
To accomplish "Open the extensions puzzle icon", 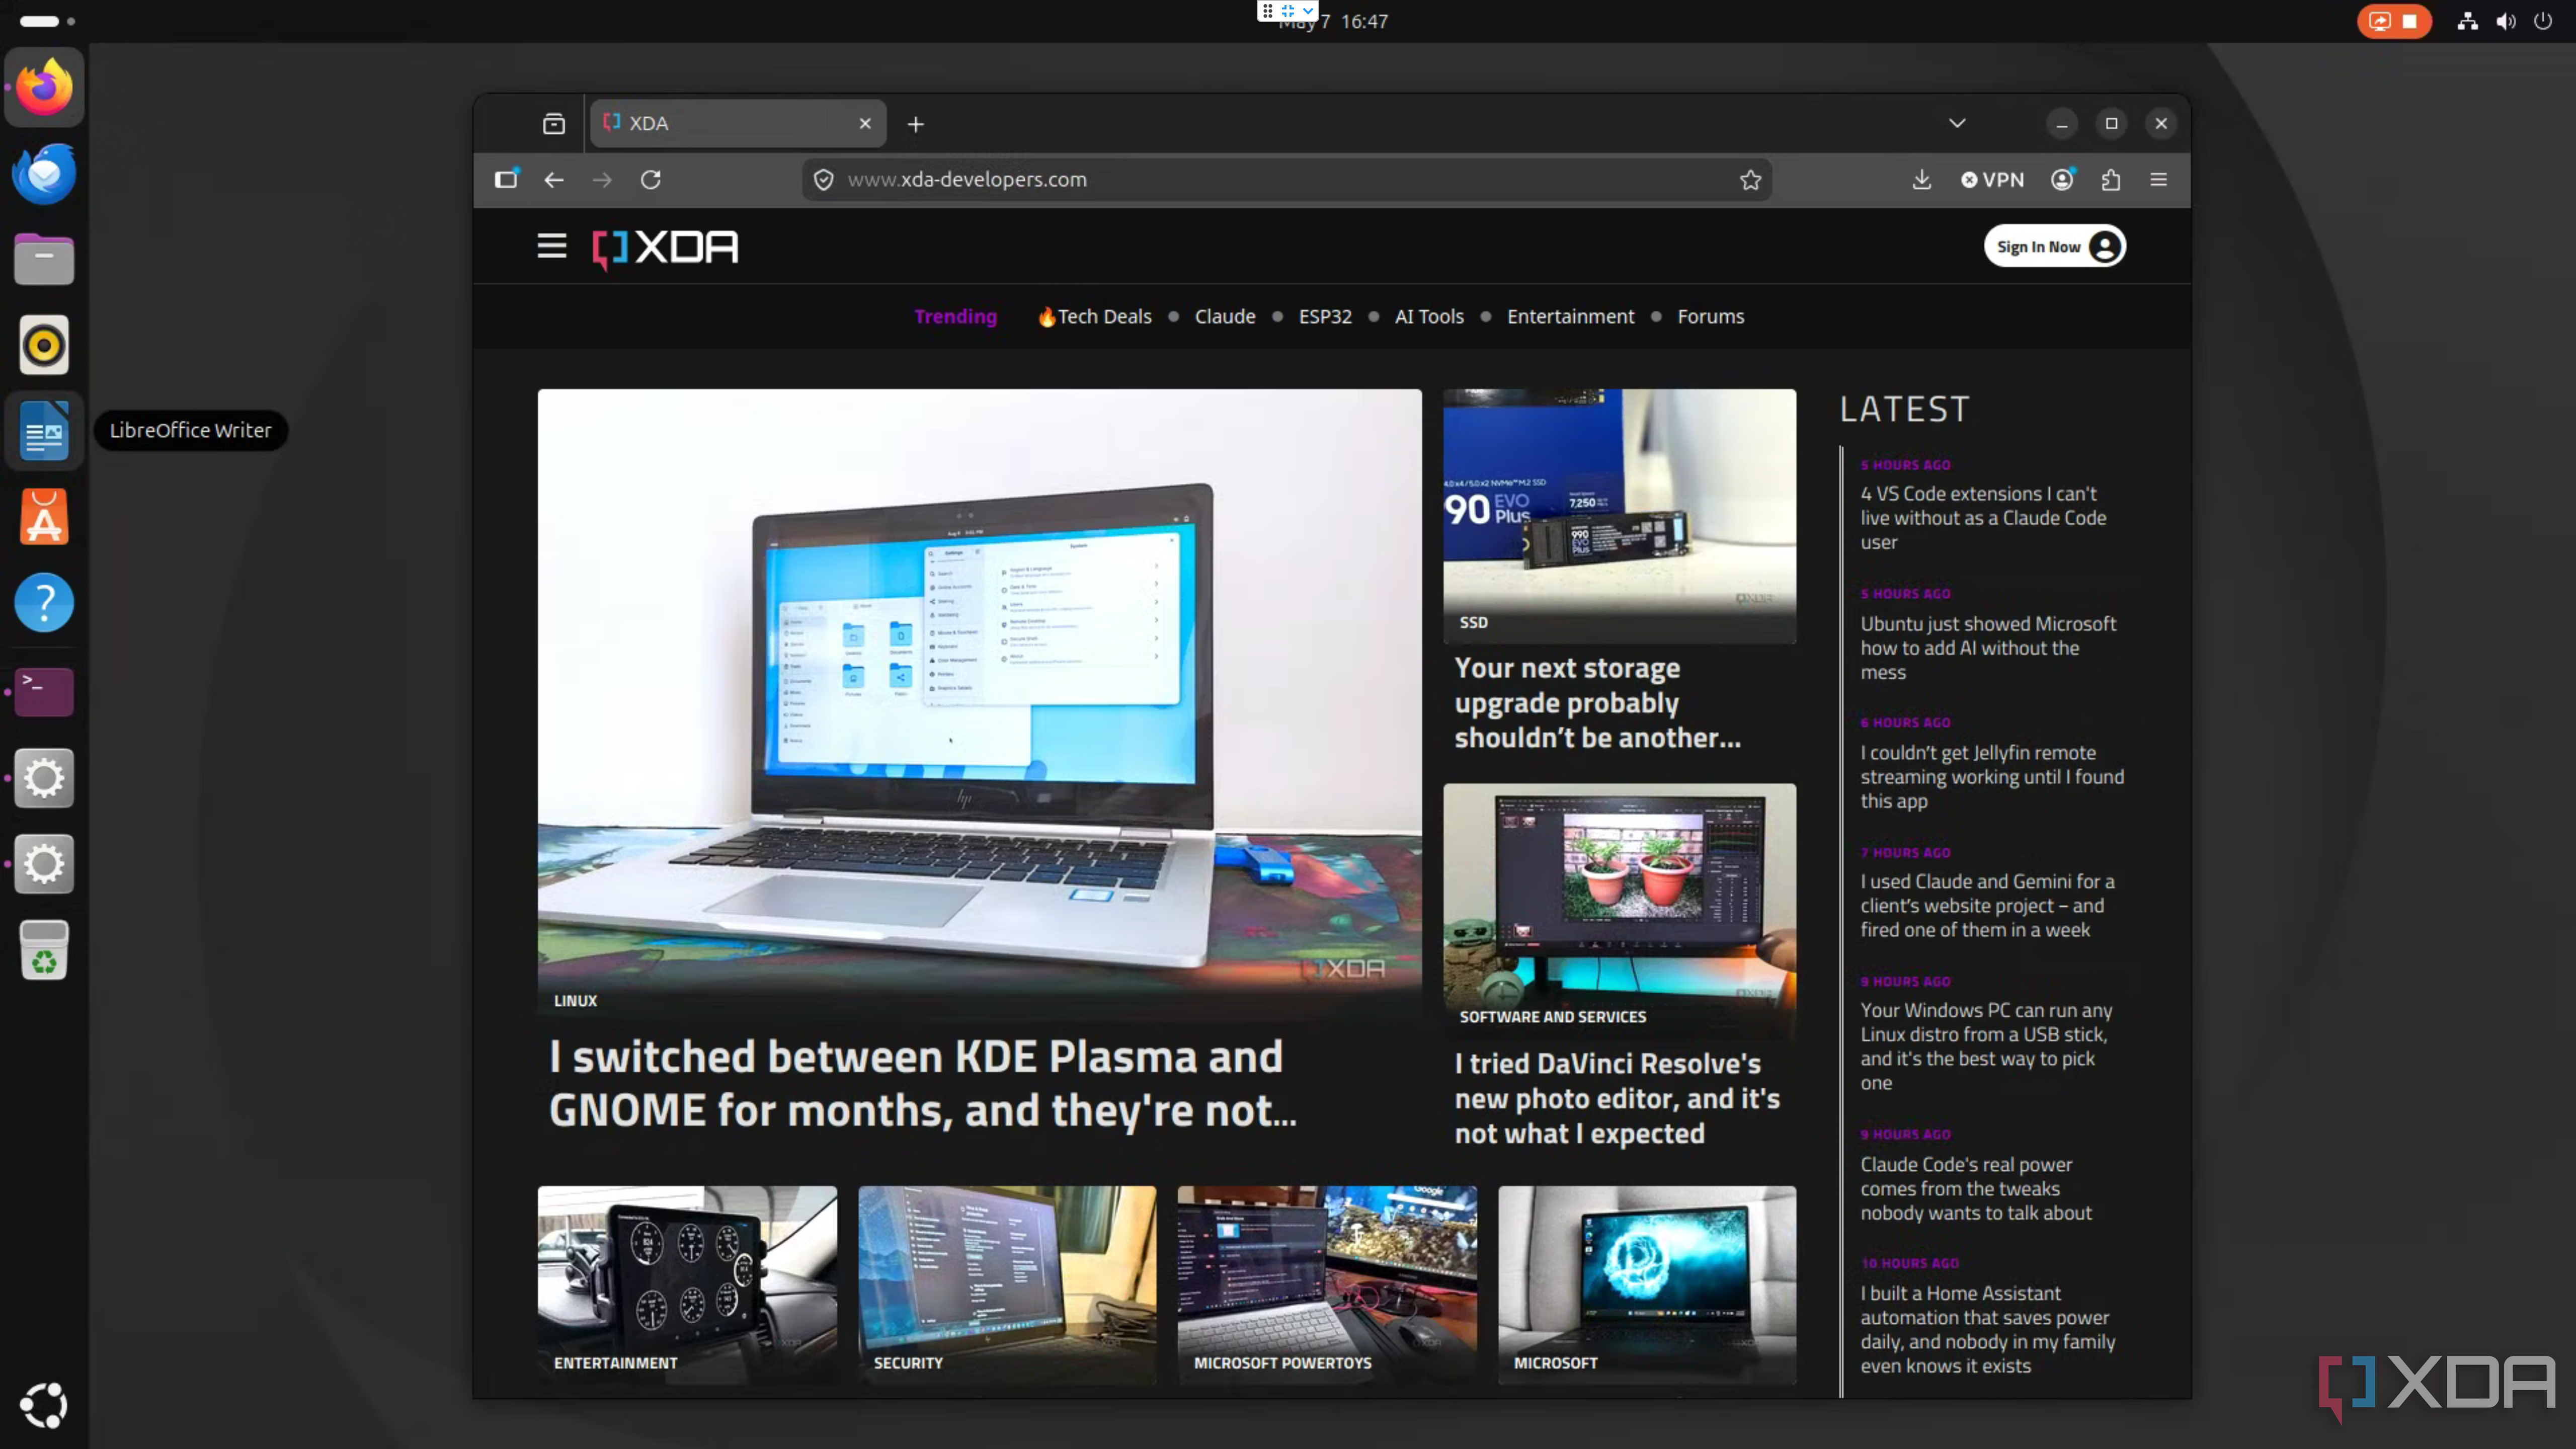I will click(x=2111, y=179).
